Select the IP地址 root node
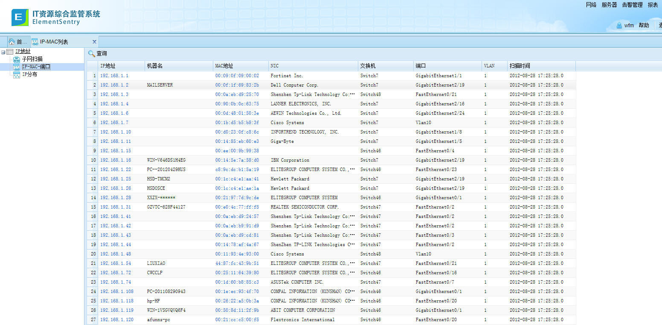Image resolution: width=662 pixels, height=325 pixels. click(x=23, y=52)
